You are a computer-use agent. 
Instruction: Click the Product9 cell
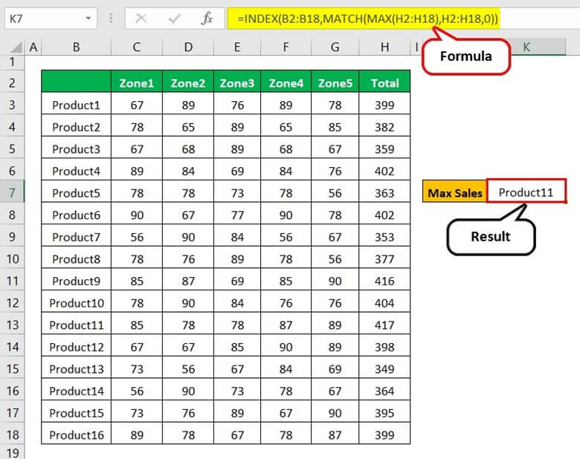(x=76, y=281)
